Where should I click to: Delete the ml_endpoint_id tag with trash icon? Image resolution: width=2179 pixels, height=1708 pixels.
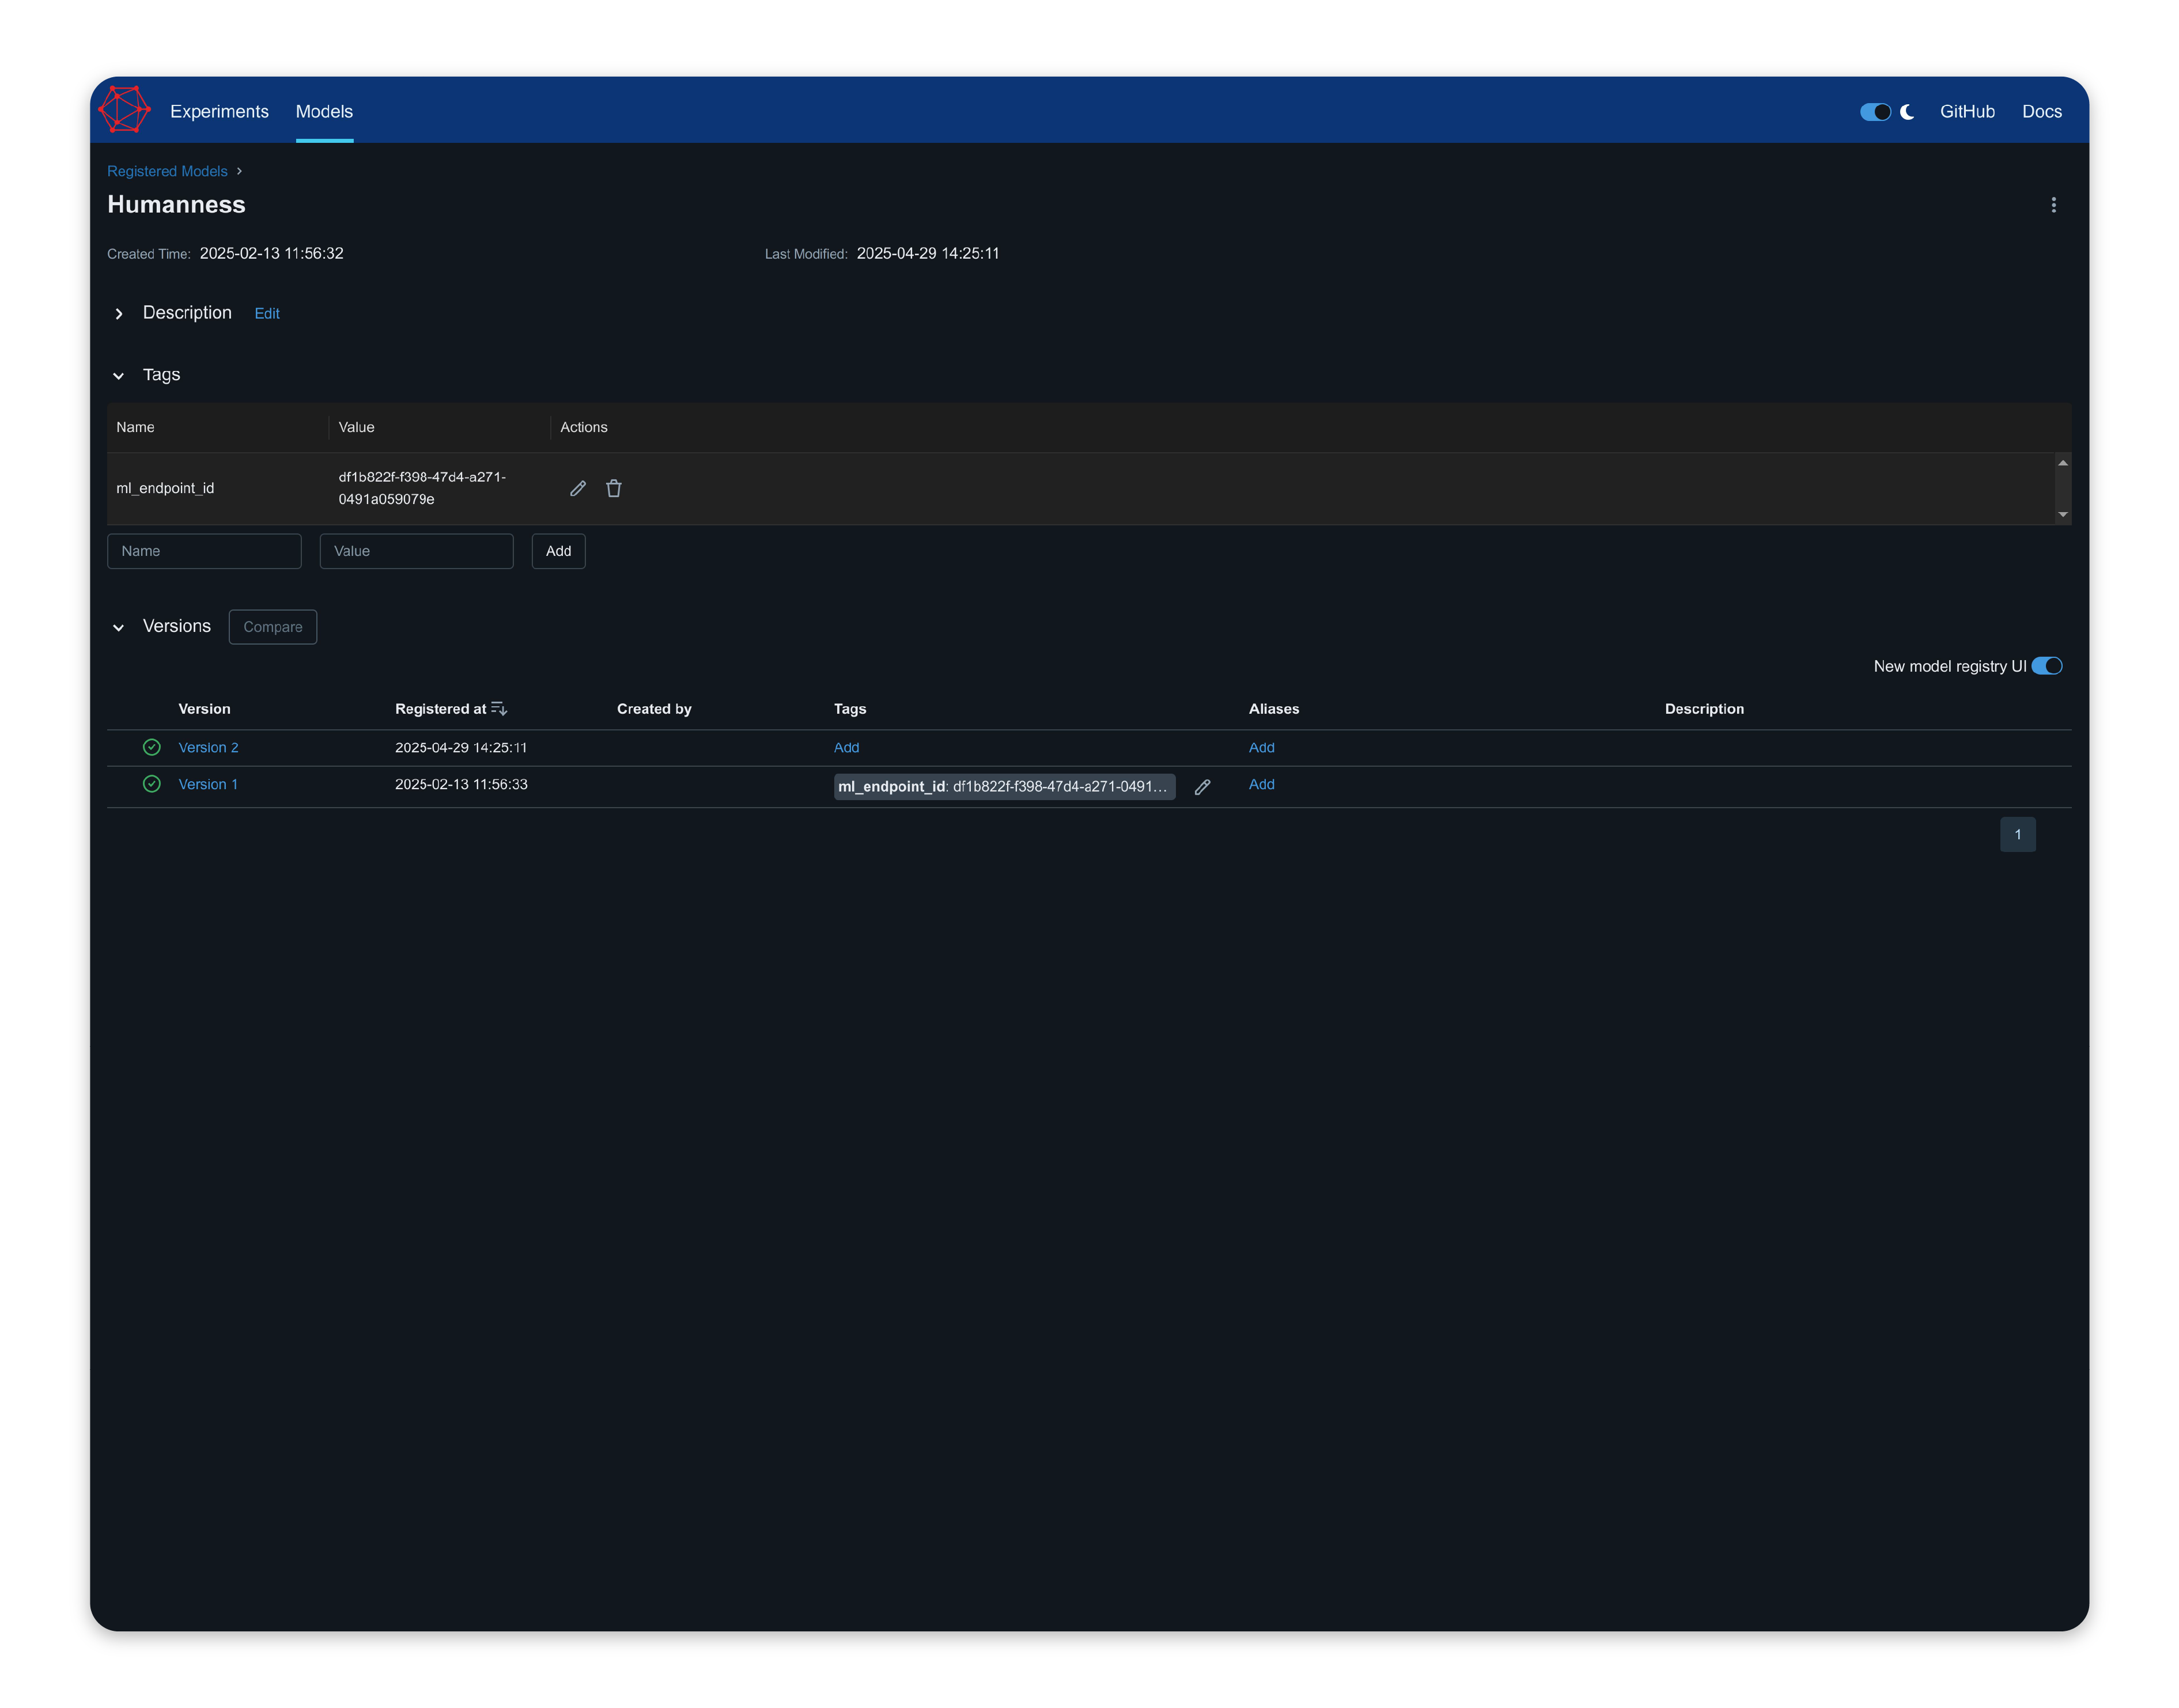pyautogui.click(x=614, y=488)
